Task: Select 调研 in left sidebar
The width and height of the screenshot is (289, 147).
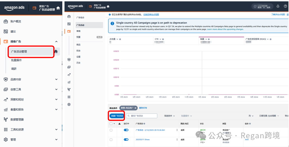Action: coord(14,69)
